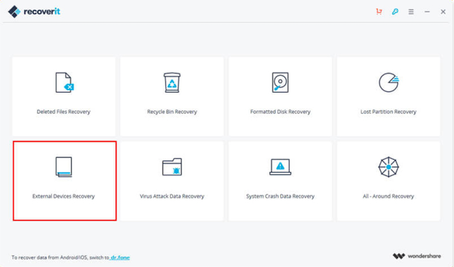
Task: Open the All-Around Recovery web icon
Action: tap(388, 167)
